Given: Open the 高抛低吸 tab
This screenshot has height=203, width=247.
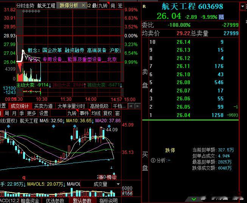Looking at the screenshot, I should click(x=99, y=106).
